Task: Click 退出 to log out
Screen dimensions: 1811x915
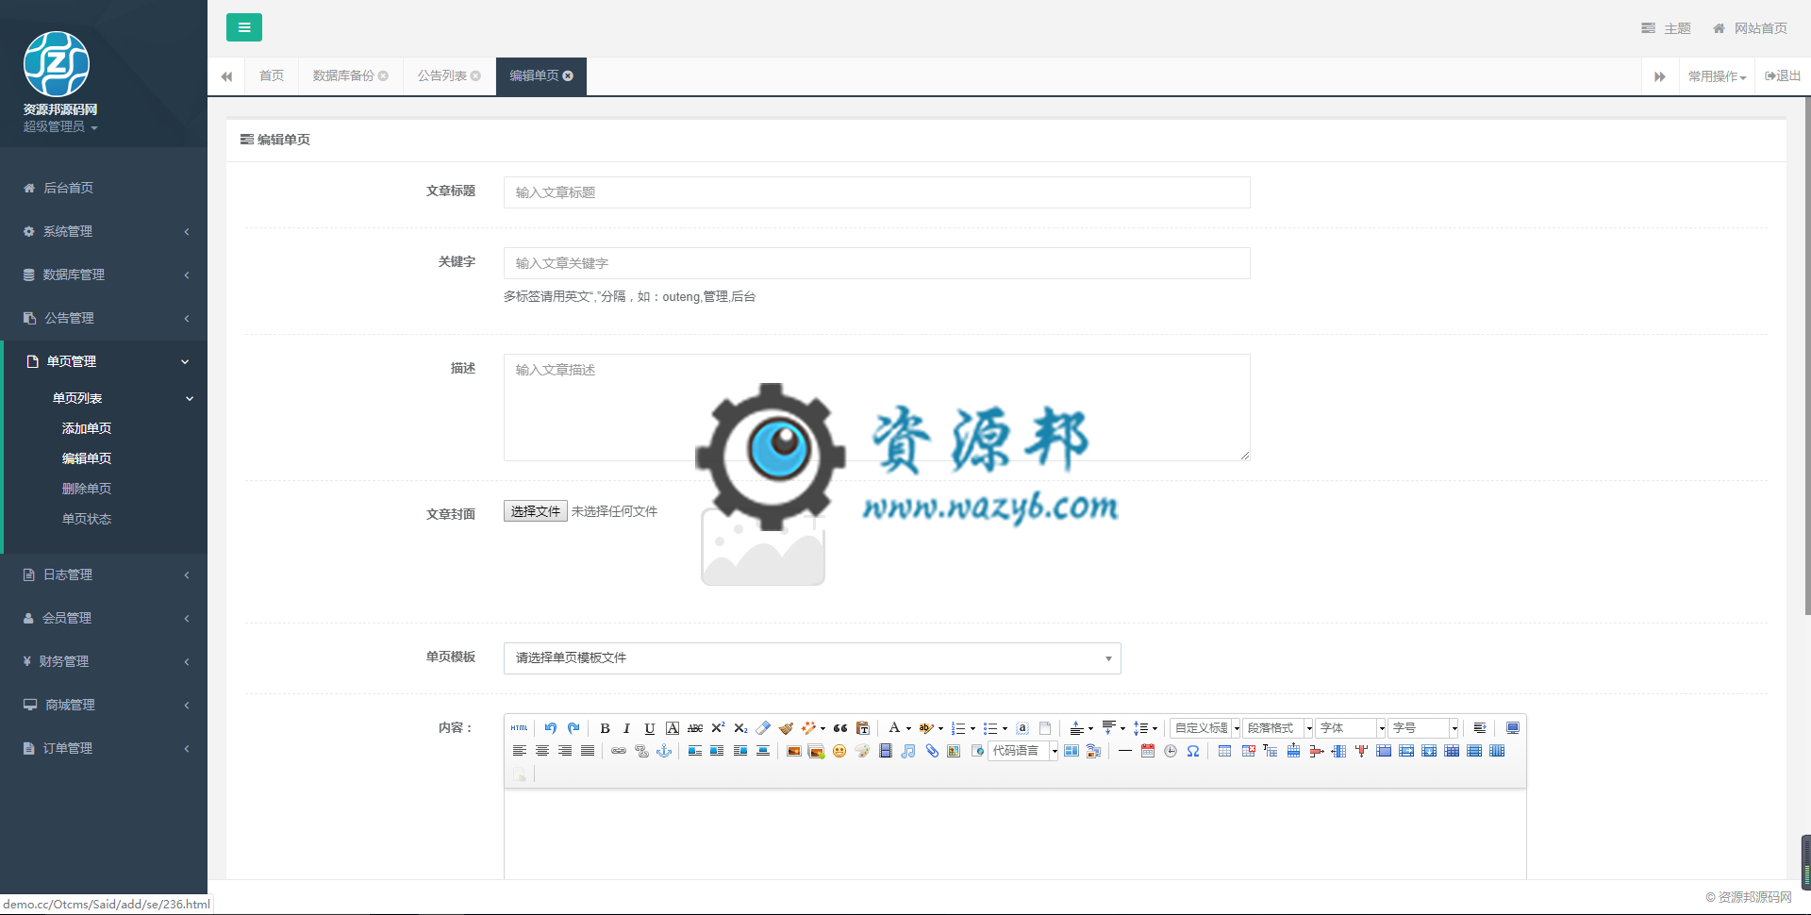Action: pos(1783,75)
